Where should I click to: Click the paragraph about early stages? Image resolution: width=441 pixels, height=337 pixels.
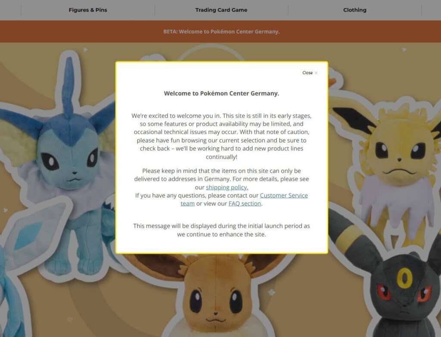[x=221, y=136]
